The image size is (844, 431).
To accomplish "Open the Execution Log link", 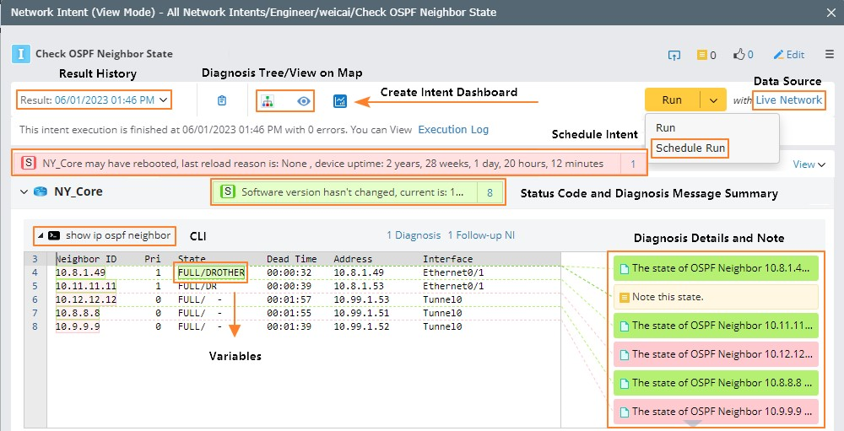I will pos(453,130).
